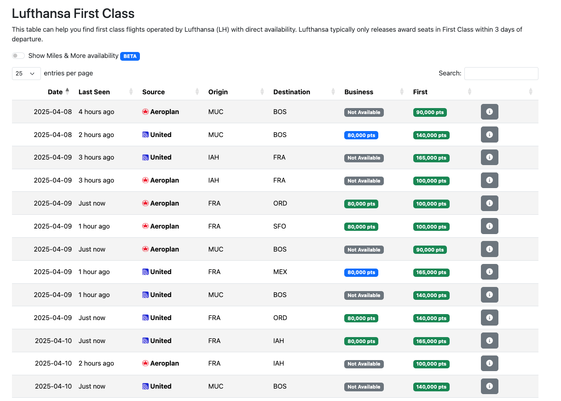The image size is (561, 401).
Task: Sort by Origin column header
Action: tap(218, 92)
